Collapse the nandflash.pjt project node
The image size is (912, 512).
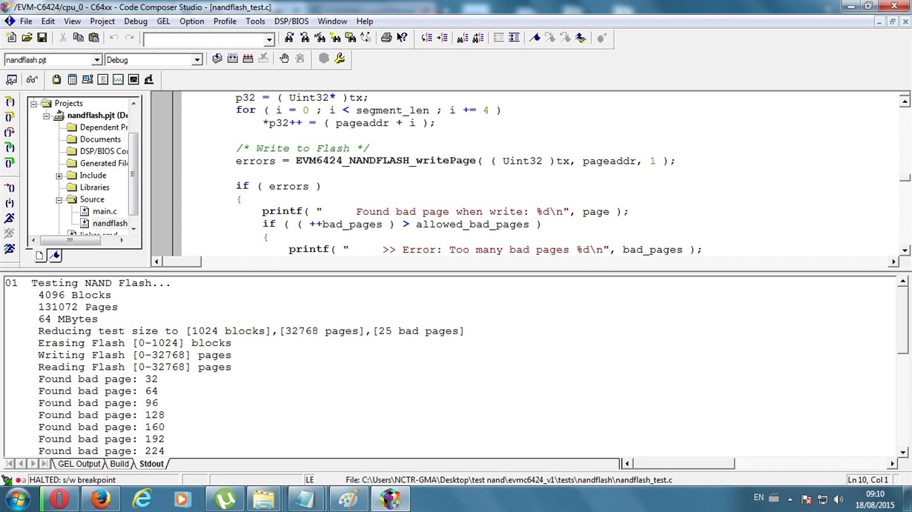tap(46, 116)
